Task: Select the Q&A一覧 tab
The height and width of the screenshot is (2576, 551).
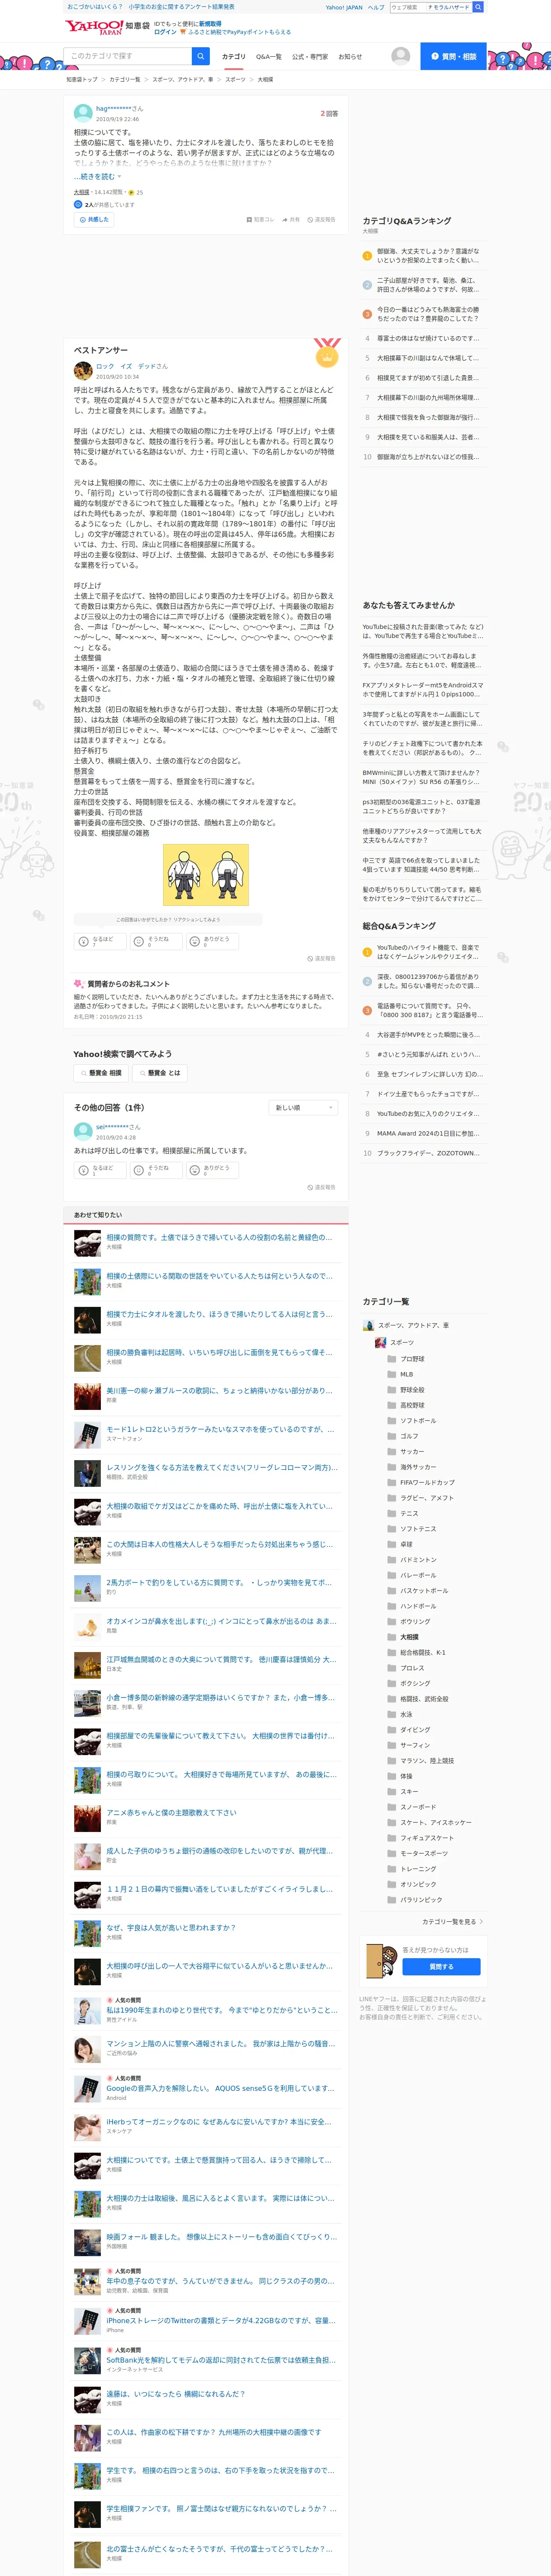Action: (x=269, y=57)
